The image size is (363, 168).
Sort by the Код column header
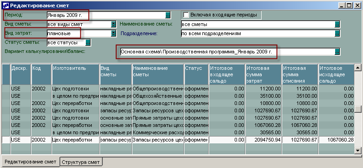click(x=41, y=74)
